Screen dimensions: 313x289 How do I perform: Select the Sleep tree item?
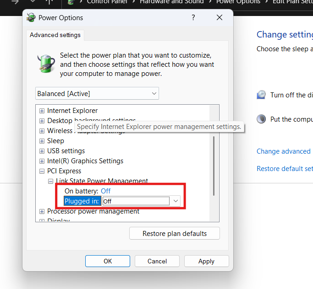pos(55,141)
